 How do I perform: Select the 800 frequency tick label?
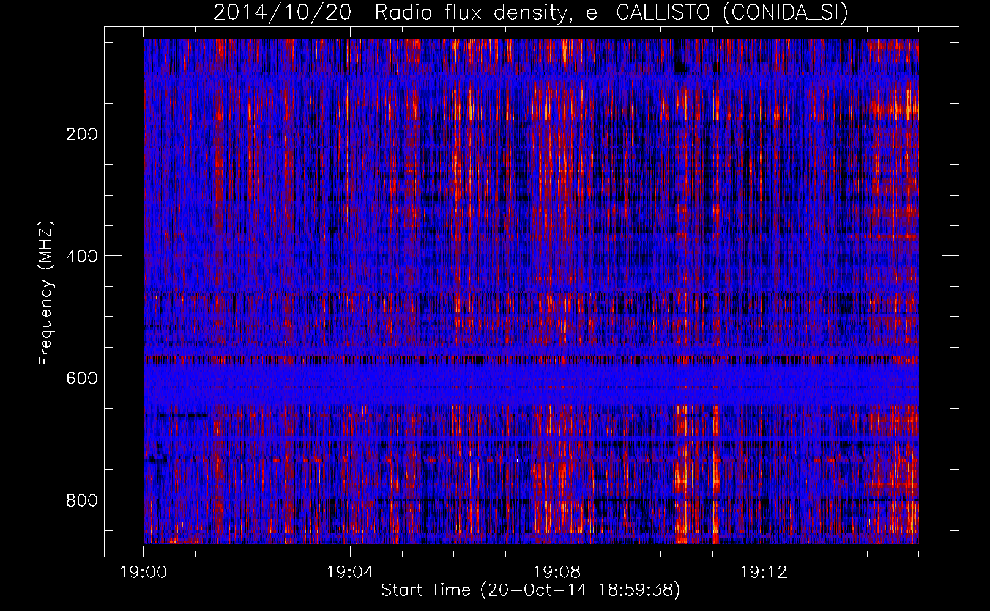82,500
